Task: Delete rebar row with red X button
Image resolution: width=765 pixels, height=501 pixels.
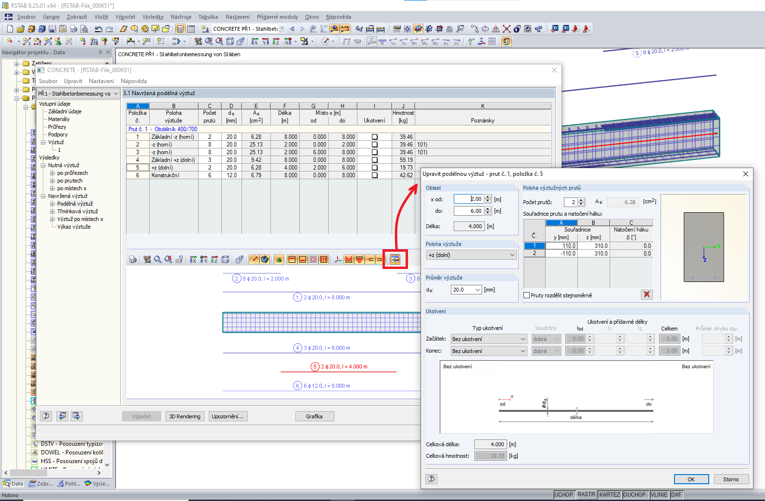Action: coord(647,294)
